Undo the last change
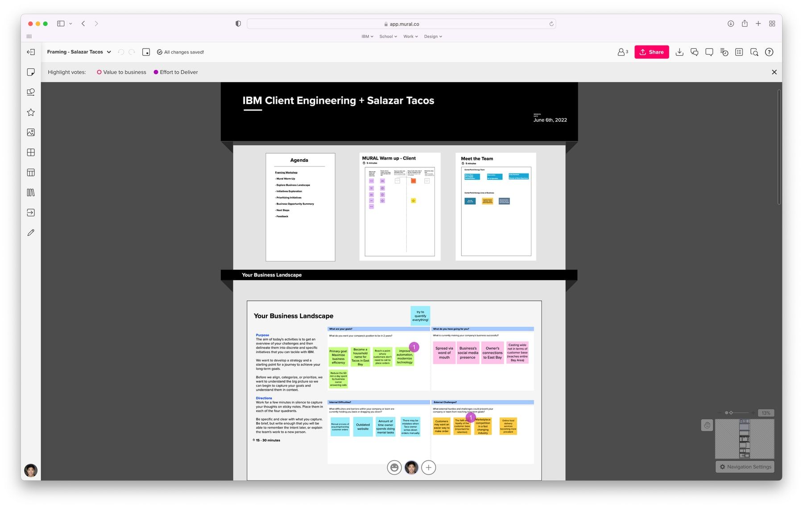 click(121, 52)
